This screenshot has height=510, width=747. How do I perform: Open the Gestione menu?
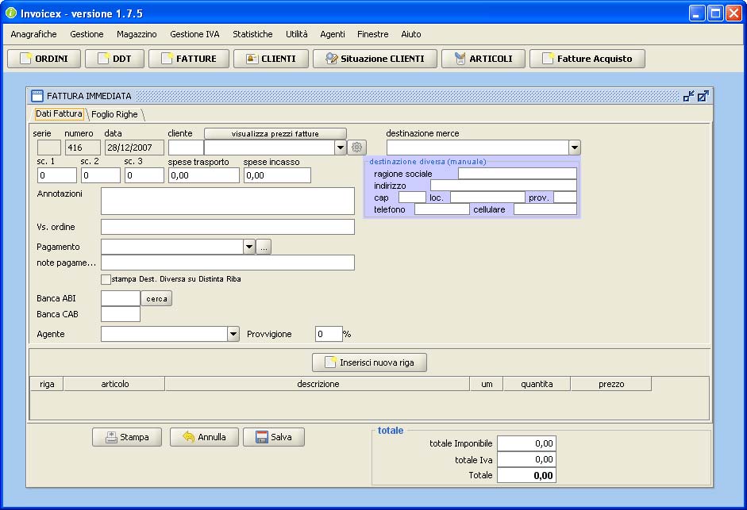pyautogui.click(x=87, y=34)
